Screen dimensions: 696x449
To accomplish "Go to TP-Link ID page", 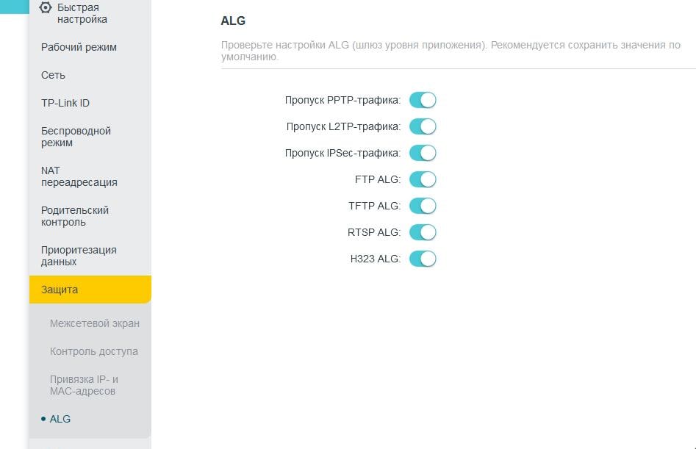I will click(65, 103).
